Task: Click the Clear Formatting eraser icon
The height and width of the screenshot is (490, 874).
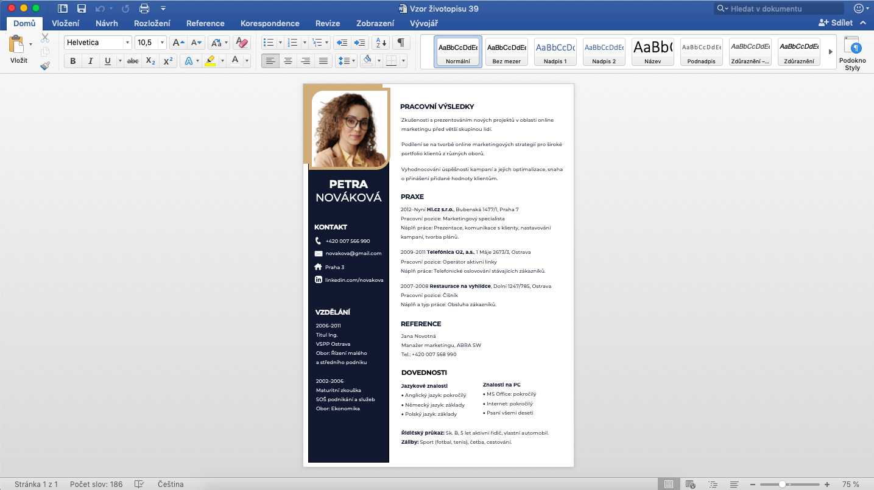Action: 242,43
